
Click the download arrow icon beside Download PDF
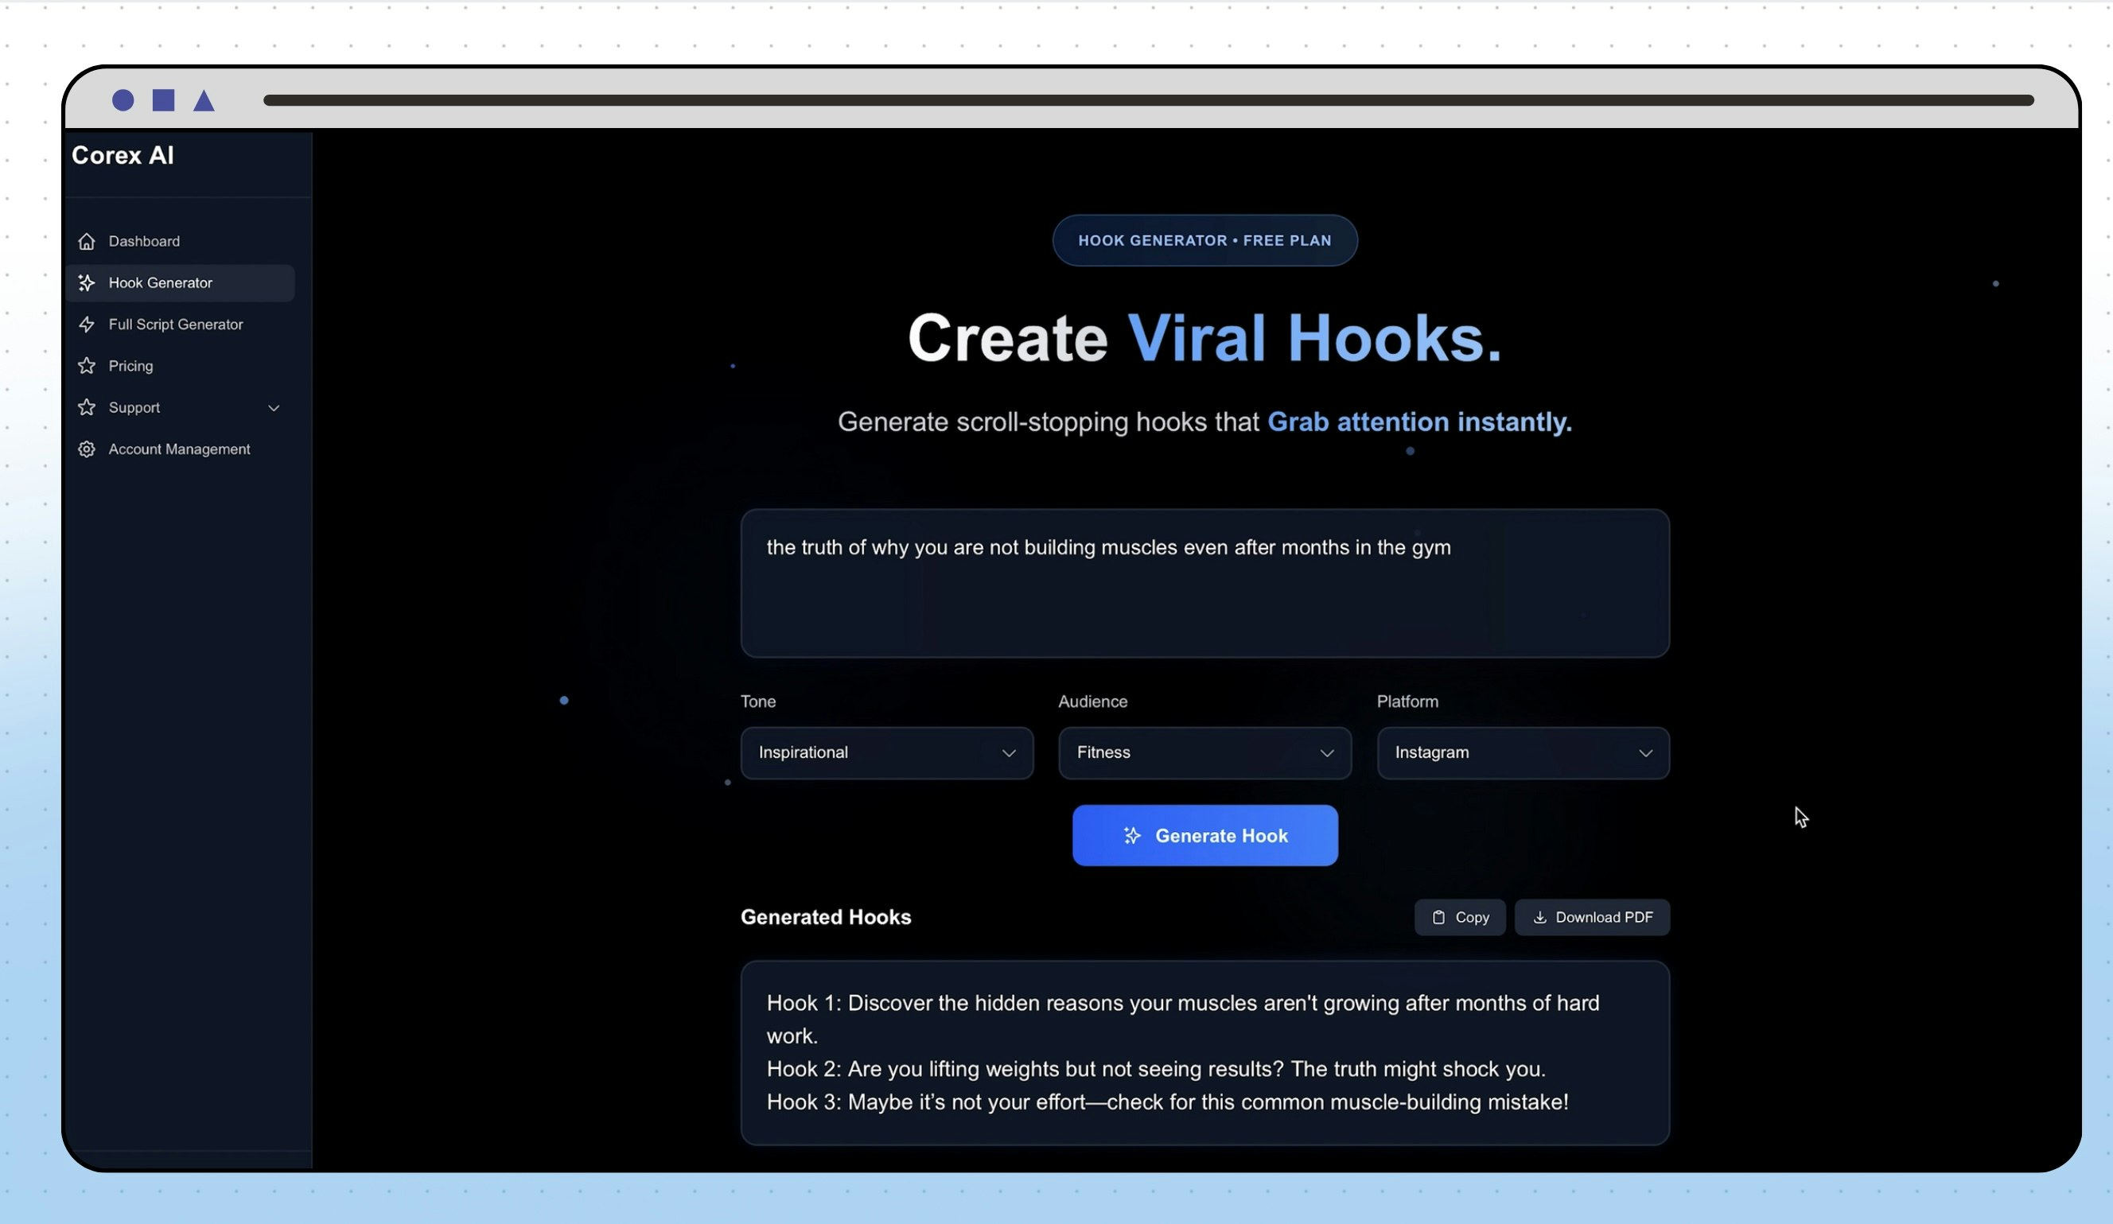(1539, 918)
